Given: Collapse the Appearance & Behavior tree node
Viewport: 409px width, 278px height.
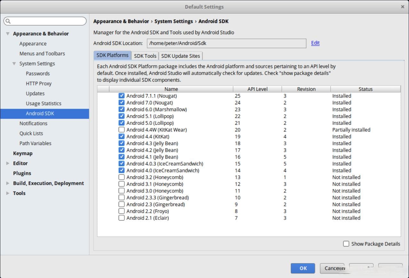Looking at the screenshot, I should (x=8, y=34).
